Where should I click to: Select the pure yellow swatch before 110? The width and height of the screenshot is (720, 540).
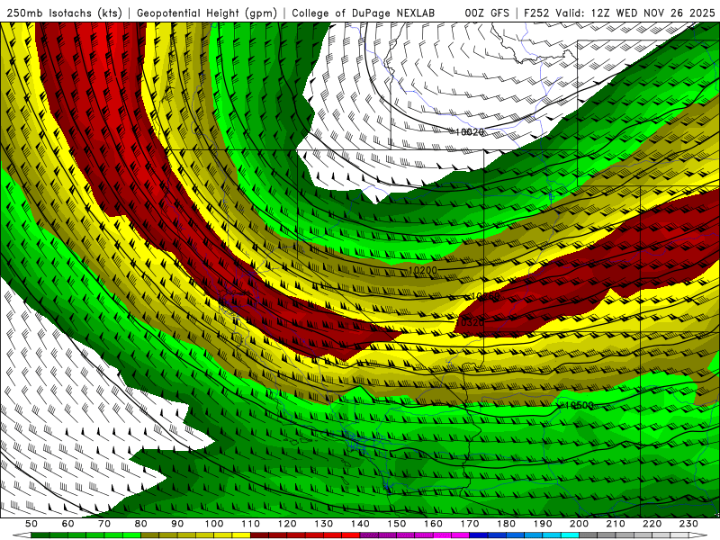(x=241, y=535)
